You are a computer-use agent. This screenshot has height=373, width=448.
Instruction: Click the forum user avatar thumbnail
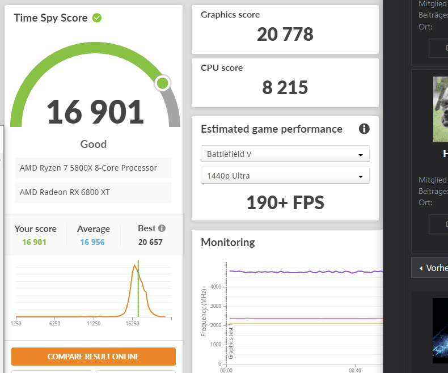[440, 109]
